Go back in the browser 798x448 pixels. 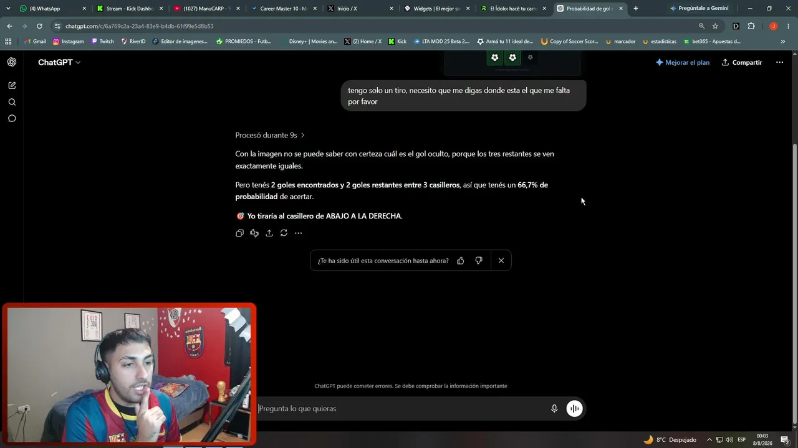9,26
